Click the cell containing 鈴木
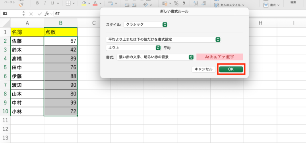Viewport: 306px width, 143px height. [27, 50]
